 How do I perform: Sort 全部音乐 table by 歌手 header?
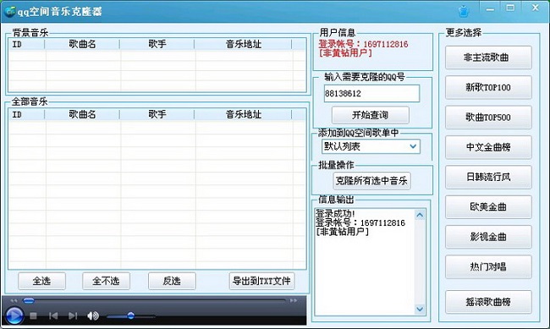pyautogui.click(x=157, y=114)
